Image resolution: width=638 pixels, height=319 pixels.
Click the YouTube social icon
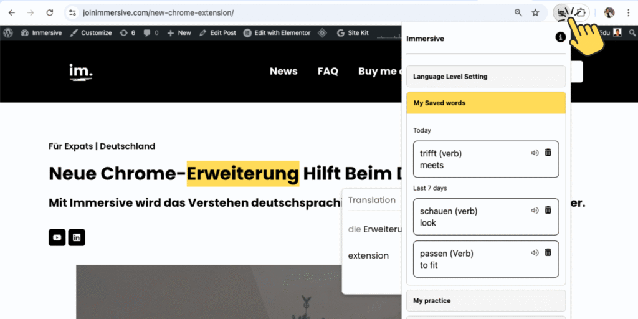click(57, 237)
